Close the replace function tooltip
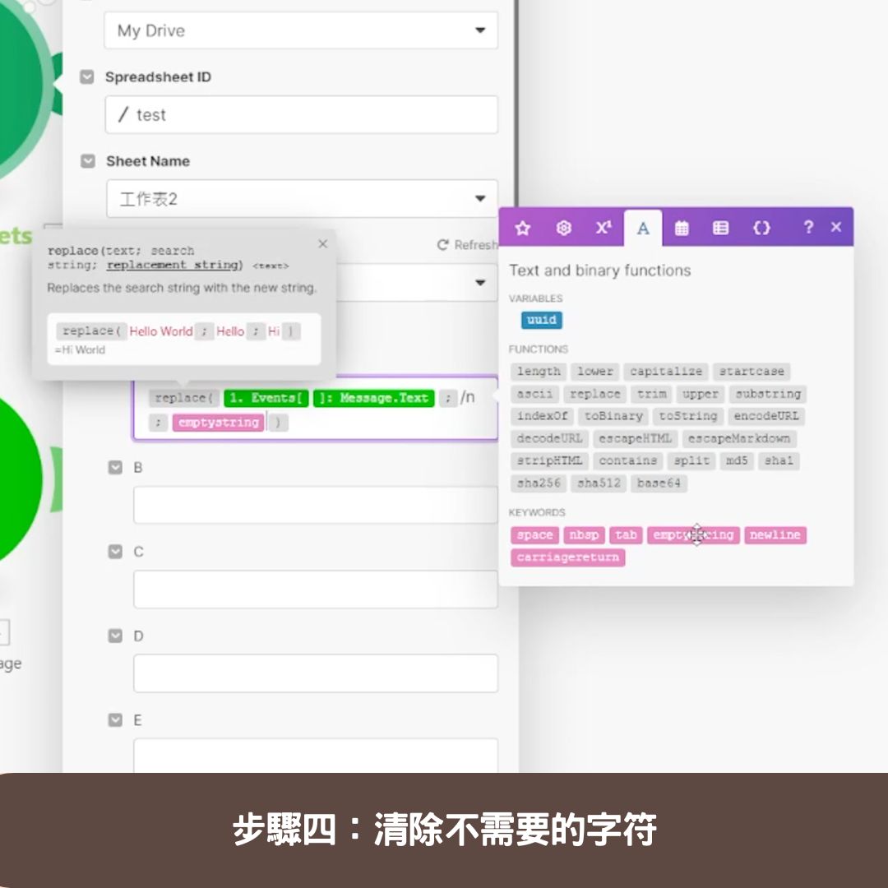The image size is (888, 888). 322,243
